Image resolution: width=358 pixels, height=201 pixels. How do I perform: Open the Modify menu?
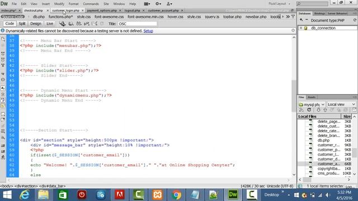click(59, 4)
